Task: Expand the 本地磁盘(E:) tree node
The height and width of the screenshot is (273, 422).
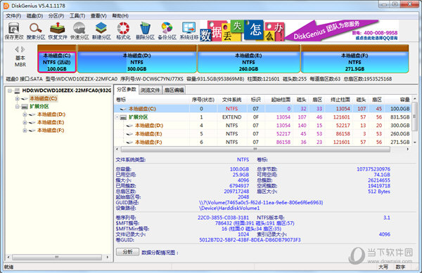Action: pos(25,123)
